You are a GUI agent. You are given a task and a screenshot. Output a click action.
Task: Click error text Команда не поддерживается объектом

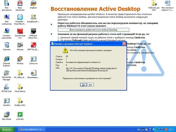pyautogui.click(x=83, y=62)
